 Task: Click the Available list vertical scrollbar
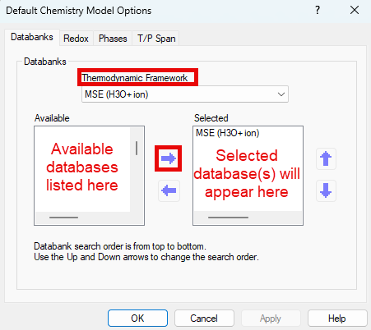click(137, 170)
